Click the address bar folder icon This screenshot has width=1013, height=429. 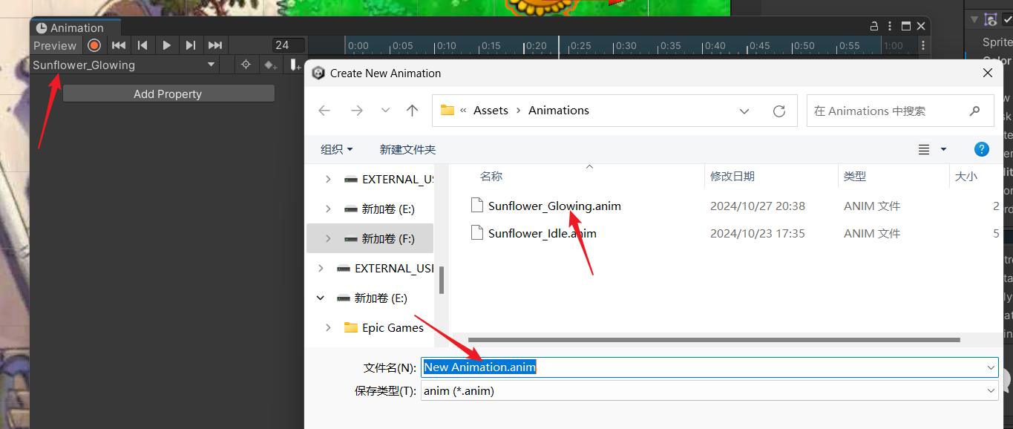coord(448,110)
